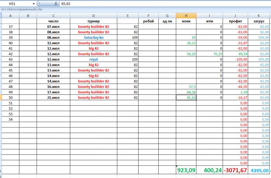Click the 'турнир' header cell

(94, 21)
